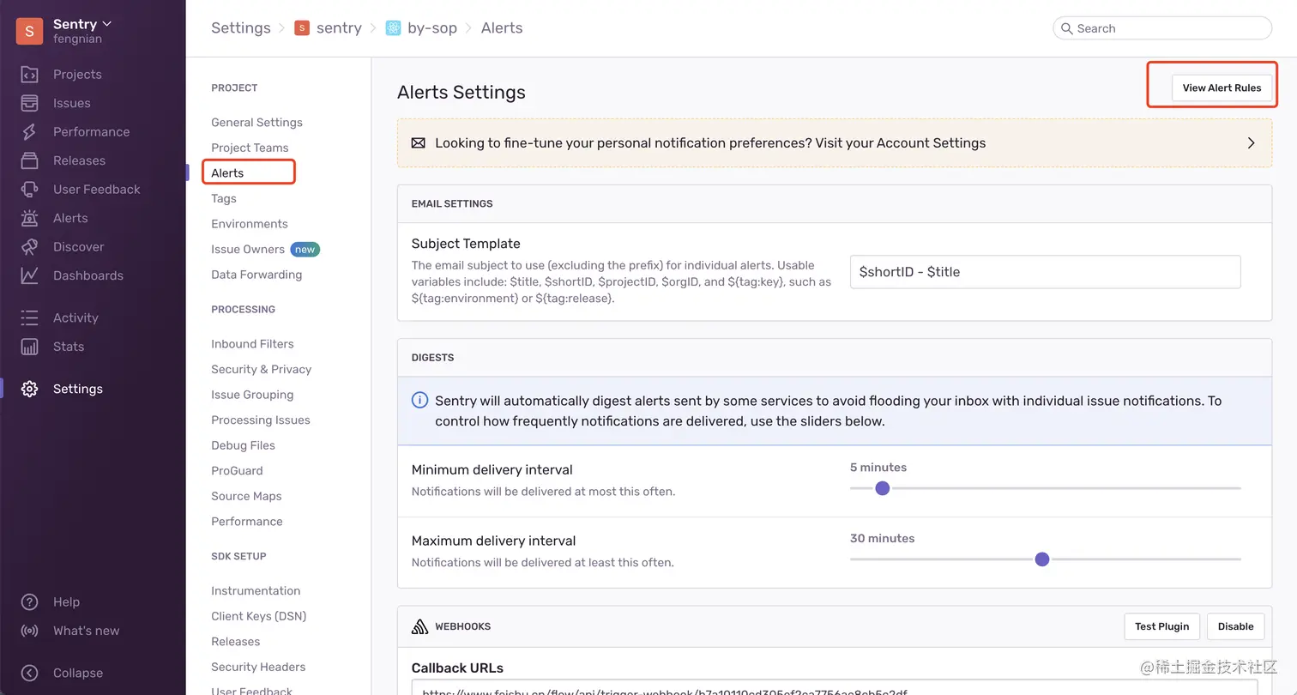Click the Subject Template input field
The width and height of the screenshot is (1297, 695).
pyautogui.click(x=1045, y=272)
